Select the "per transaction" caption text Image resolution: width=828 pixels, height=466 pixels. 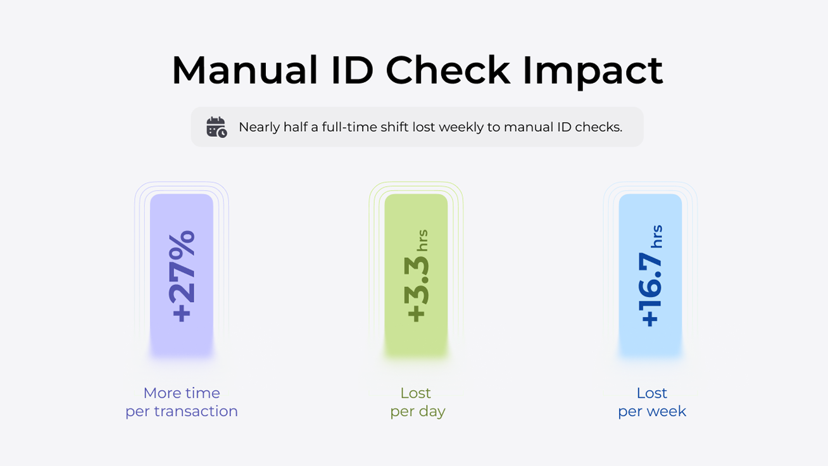click(x=182, y=412)
